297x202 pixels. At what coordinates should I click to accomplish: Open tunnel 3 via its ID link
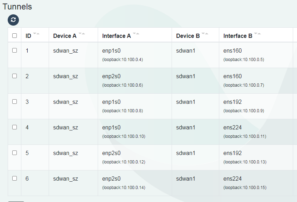pyautogui.click(x=27, y=102)
